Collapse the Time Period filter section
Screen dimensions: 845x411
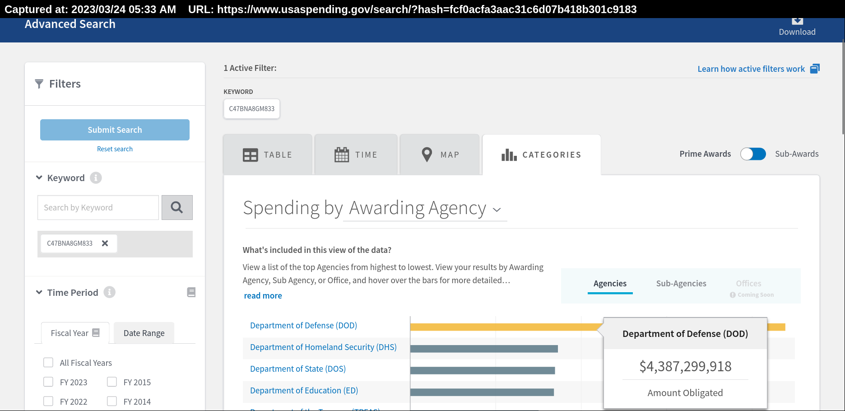39,293
